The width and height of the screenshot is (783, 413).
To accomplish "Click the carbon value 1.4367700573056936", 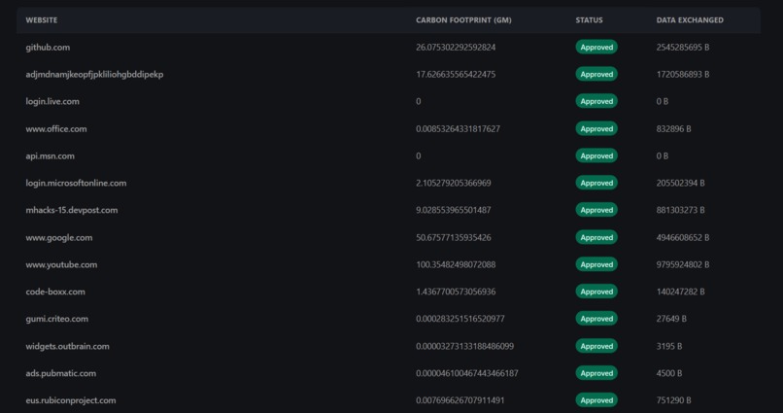I will pos(456,292).
